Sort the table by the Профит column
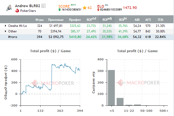 click(x=75, y=20)
